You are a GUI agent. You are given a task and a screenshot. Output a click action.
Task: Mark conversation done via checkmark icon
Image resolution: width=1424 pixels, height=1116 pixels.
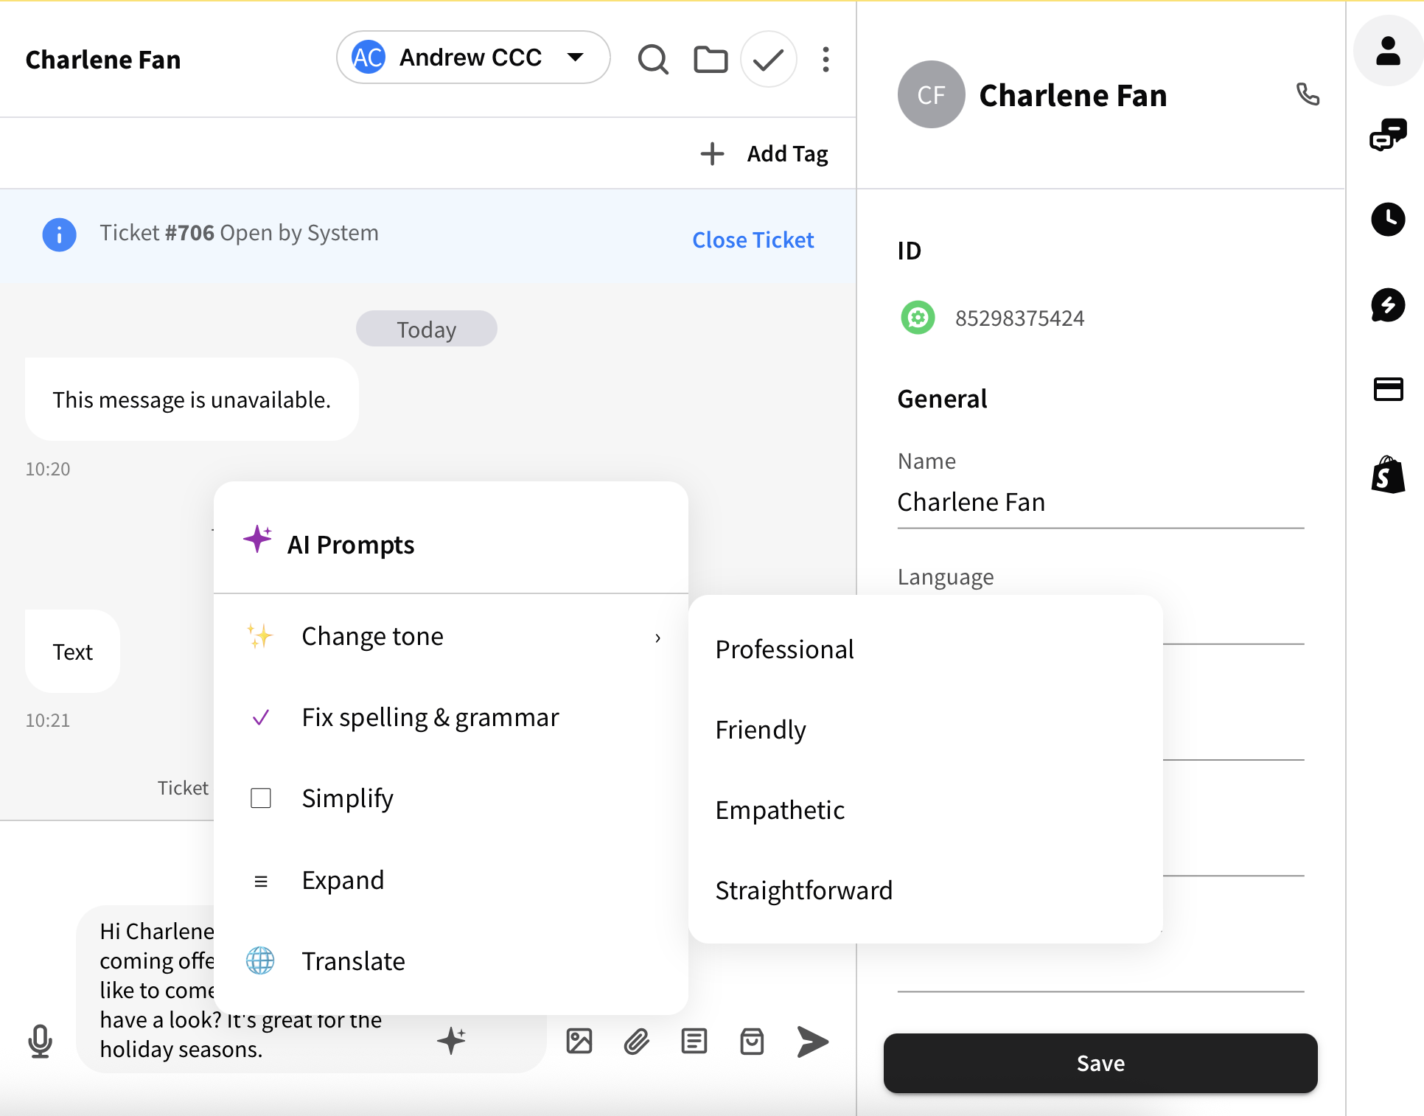tap(768, 58)
